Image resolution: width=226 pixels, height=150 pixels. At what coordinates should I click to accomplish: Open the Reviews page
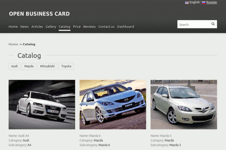click(89, 27)
